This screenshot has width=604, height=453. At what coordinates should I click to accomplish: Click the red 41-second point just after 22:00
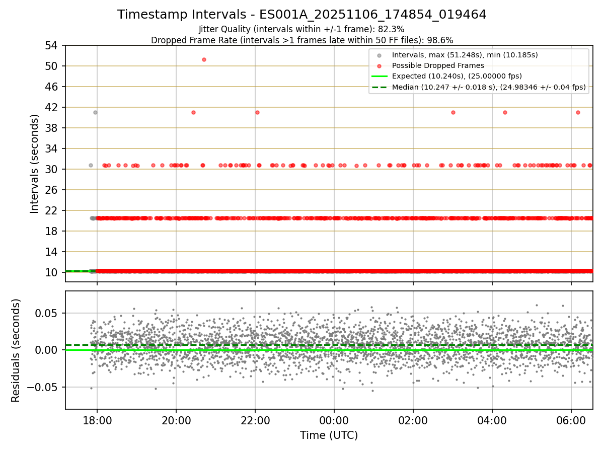click(x=257, y=112)
